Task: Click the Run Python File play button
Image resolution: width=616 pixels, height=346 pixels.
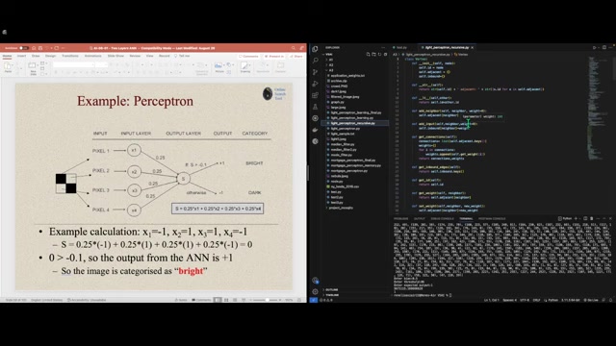Action: point(595,47)
